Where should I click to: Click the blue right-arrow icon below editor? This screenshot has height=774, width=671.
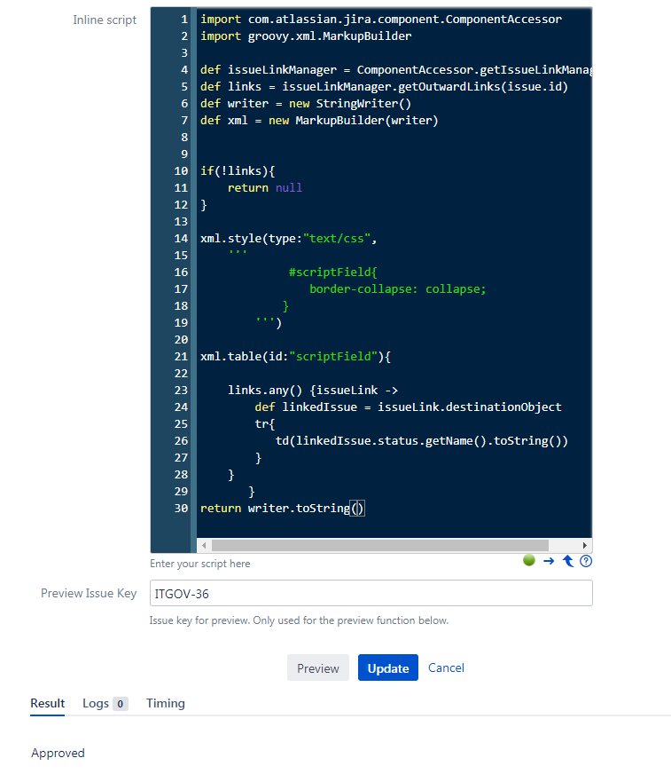click(x=549, y=561)
